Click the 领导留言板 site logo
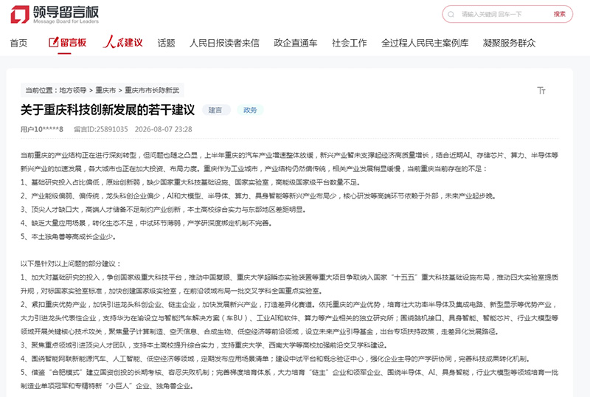The width and height of the screenshot is (590, 397). 55,15
